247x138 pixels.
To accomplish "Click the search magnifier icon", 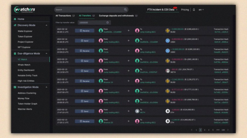I will (126, 10).
